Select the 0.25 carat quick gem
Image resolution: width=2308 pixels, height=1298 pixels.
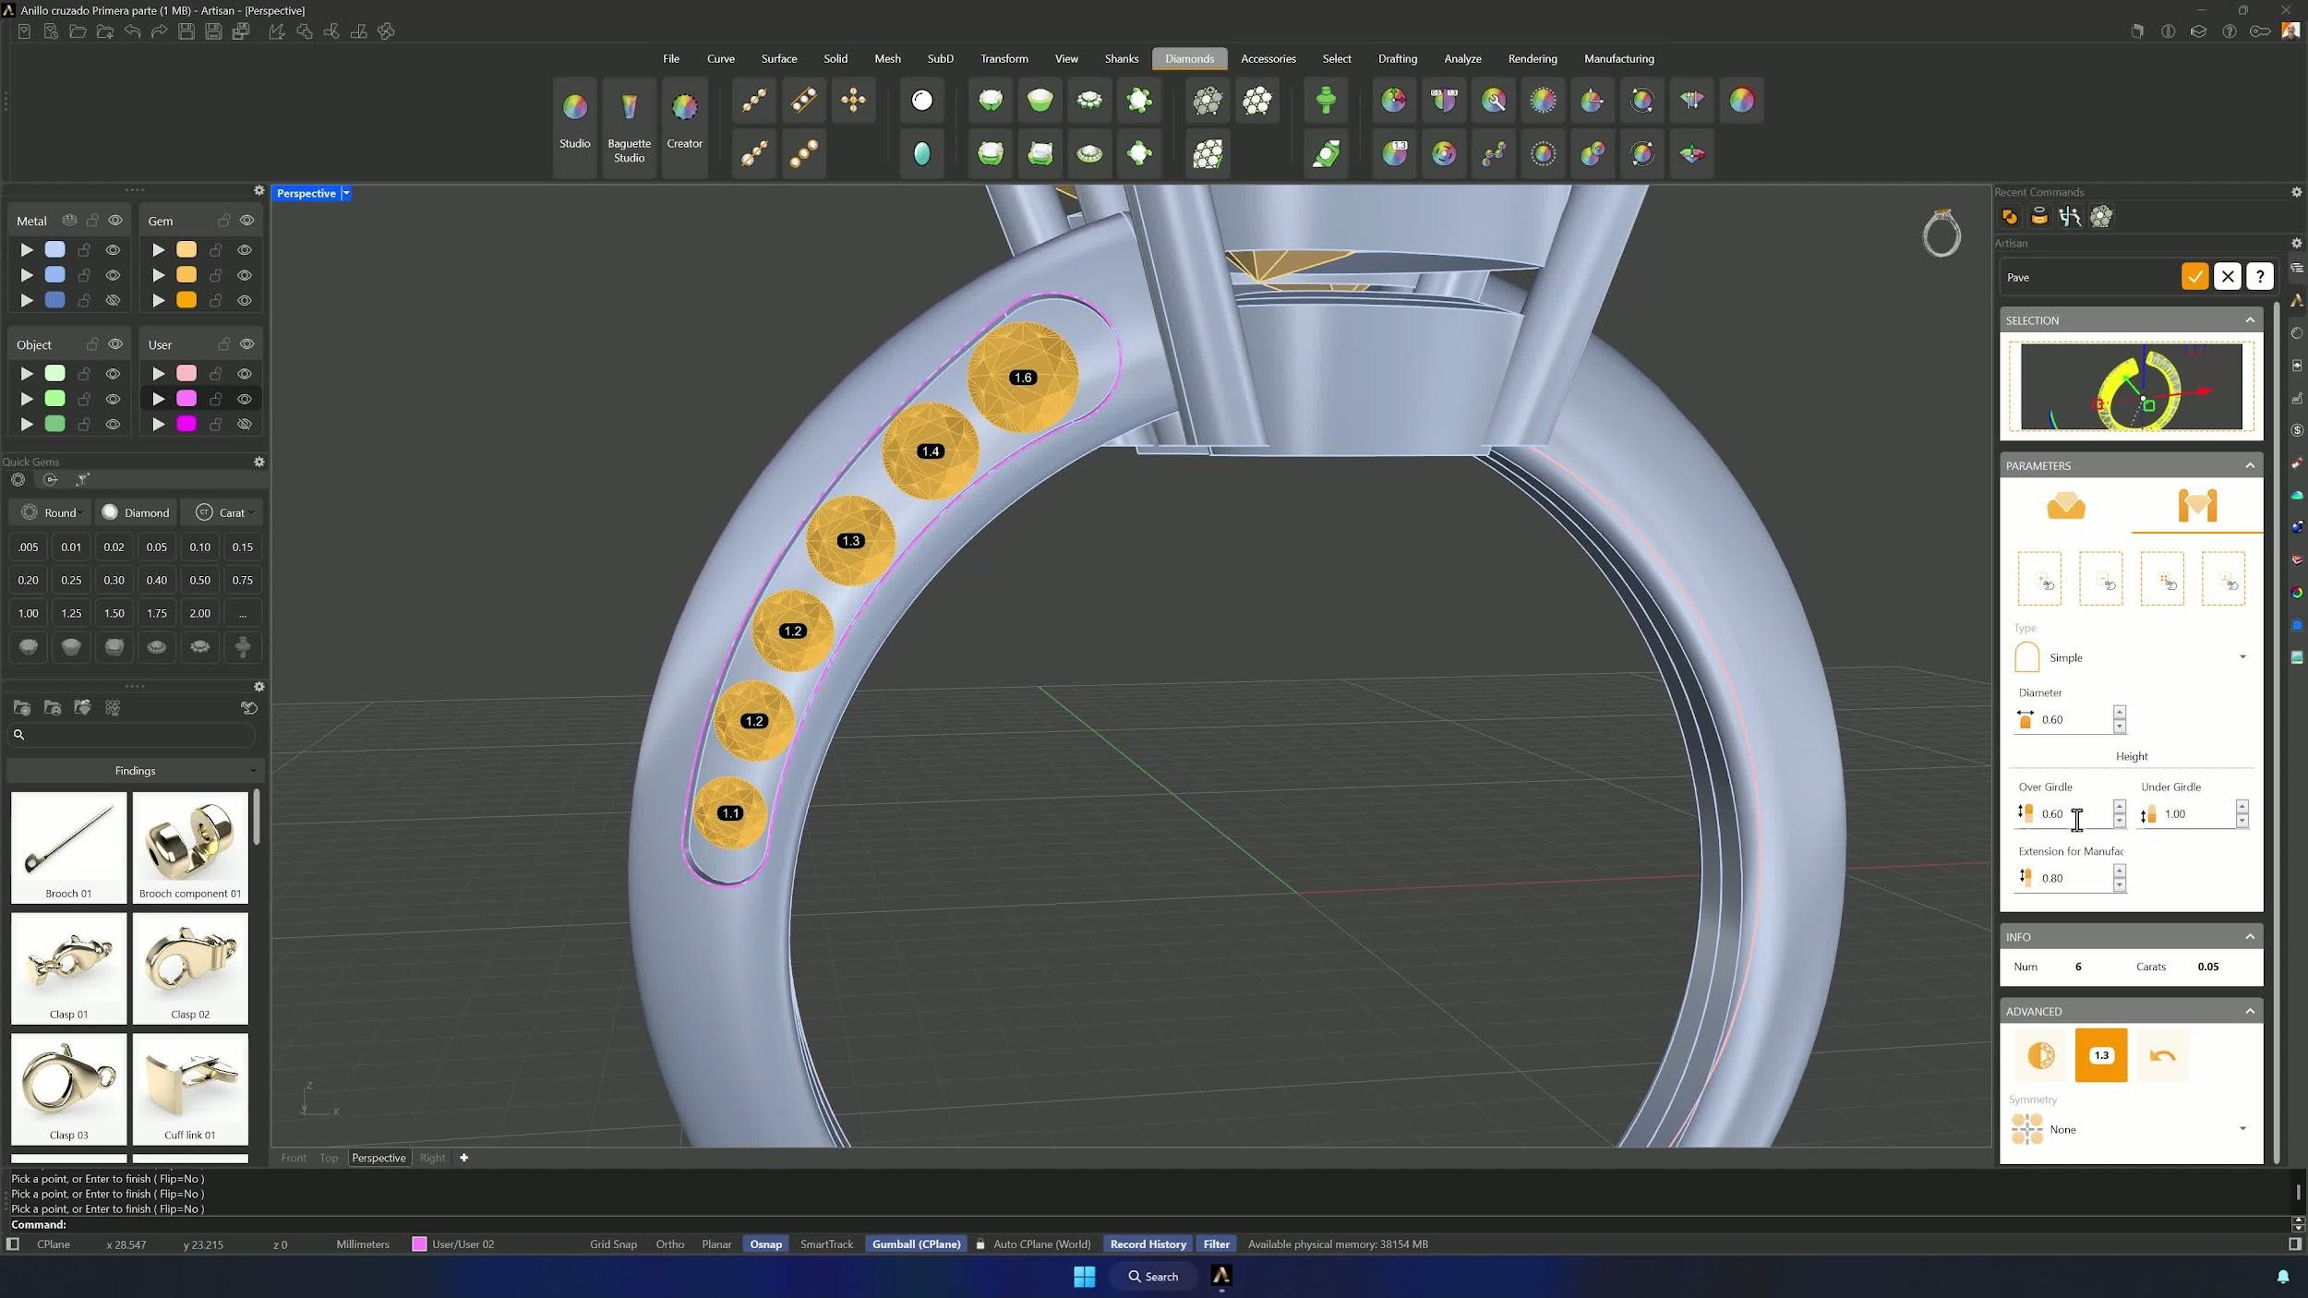[x=71, y=580]
